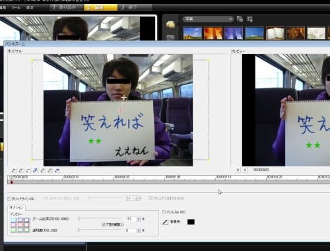The width and height of the screenshot is (330, 251).
Task: Move keyframe to the left
Action: point(43,170)
